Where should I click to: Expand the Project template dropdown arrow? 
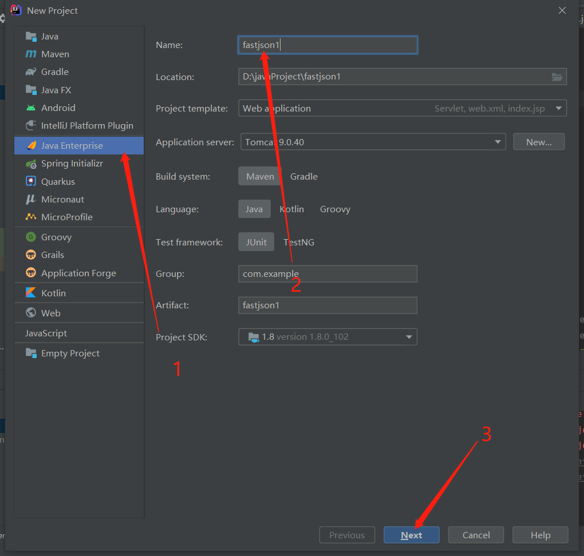coord(558,108)
